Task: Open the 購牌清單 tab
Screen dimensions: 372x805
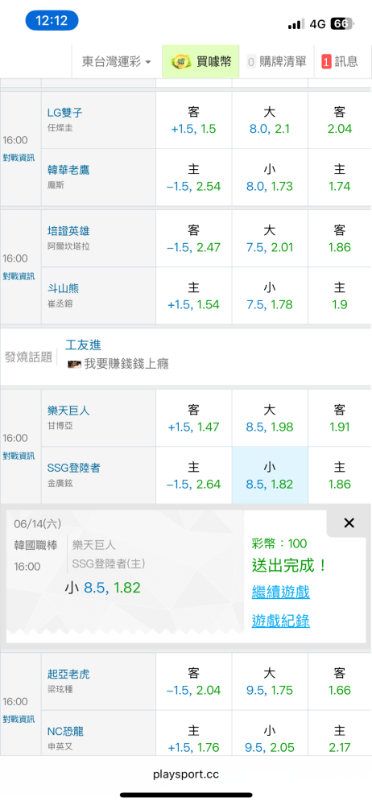Action: point(276,62)
